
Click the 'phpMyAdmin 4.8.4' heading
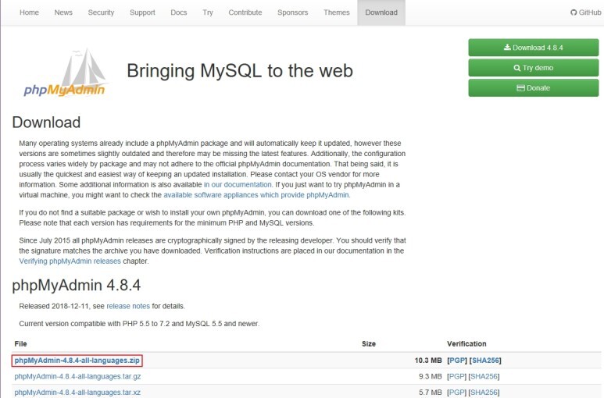click(x=77, y=286)
